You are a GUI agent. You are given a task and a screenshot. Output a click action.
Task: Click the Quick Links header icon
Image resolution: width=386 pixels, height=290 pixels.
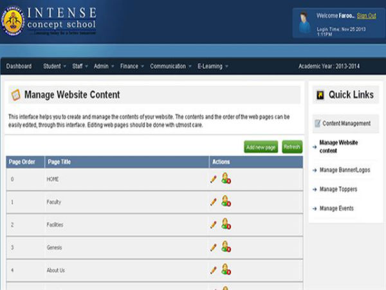tap(320, 95)
